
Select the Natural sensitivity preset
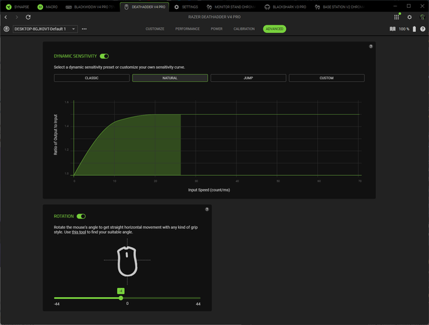coord(170,78)
